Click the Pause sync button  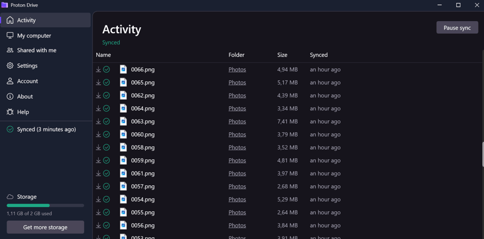(457, 28)
